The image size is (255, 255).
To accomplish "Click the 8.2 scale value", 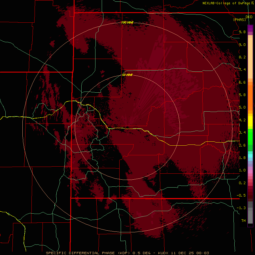I will click(242, 57).
